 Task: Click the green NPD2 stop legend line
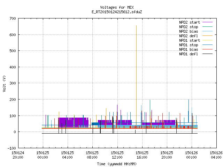coord(207,27)
